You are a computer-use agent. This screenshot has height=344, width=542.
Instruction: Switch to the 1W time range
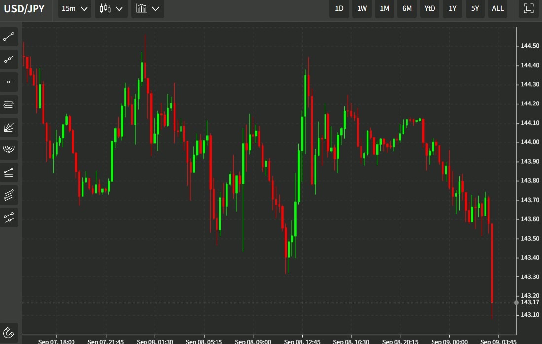[362, 8]
